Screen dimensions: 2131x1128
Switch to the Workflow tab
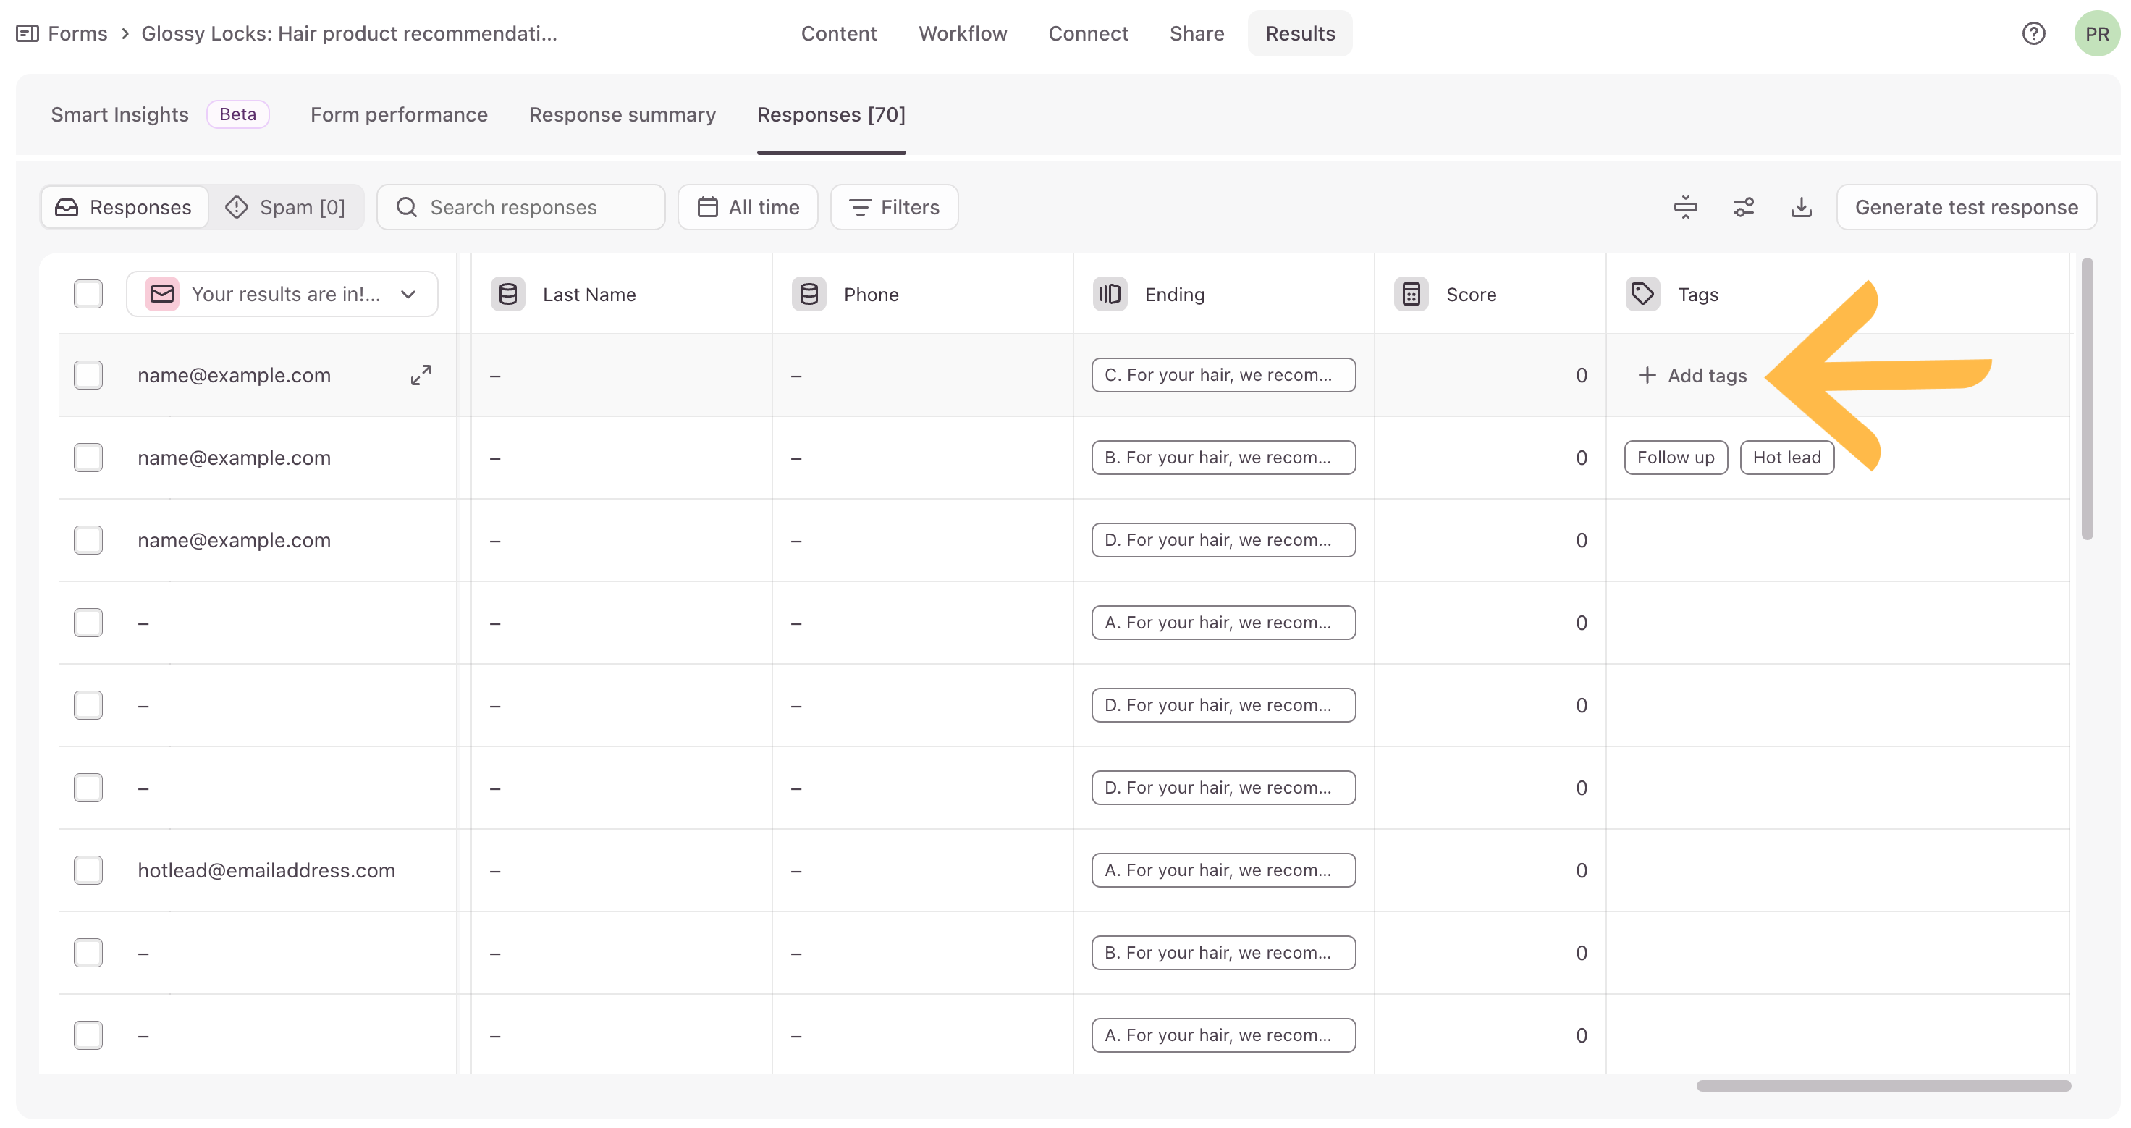point(963,33)
